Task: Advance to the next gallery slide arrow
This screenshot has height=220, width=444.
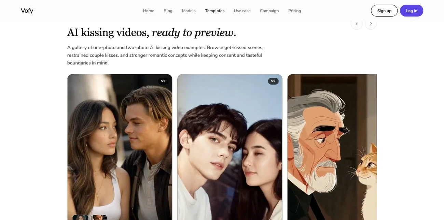Action: (x=371, y=24)
